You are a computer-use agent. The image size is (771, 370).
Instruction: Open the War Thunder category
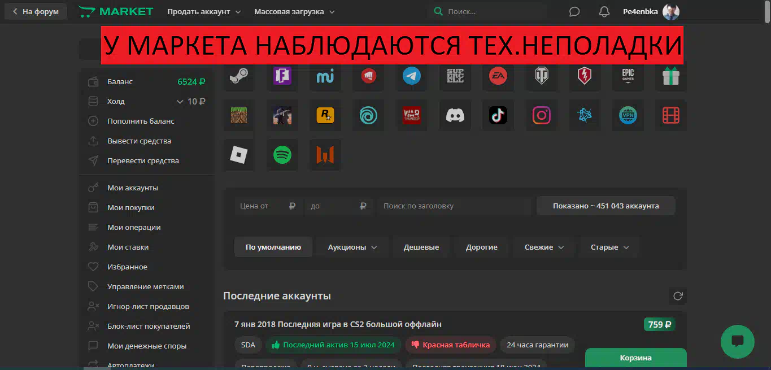click(412, 115)
